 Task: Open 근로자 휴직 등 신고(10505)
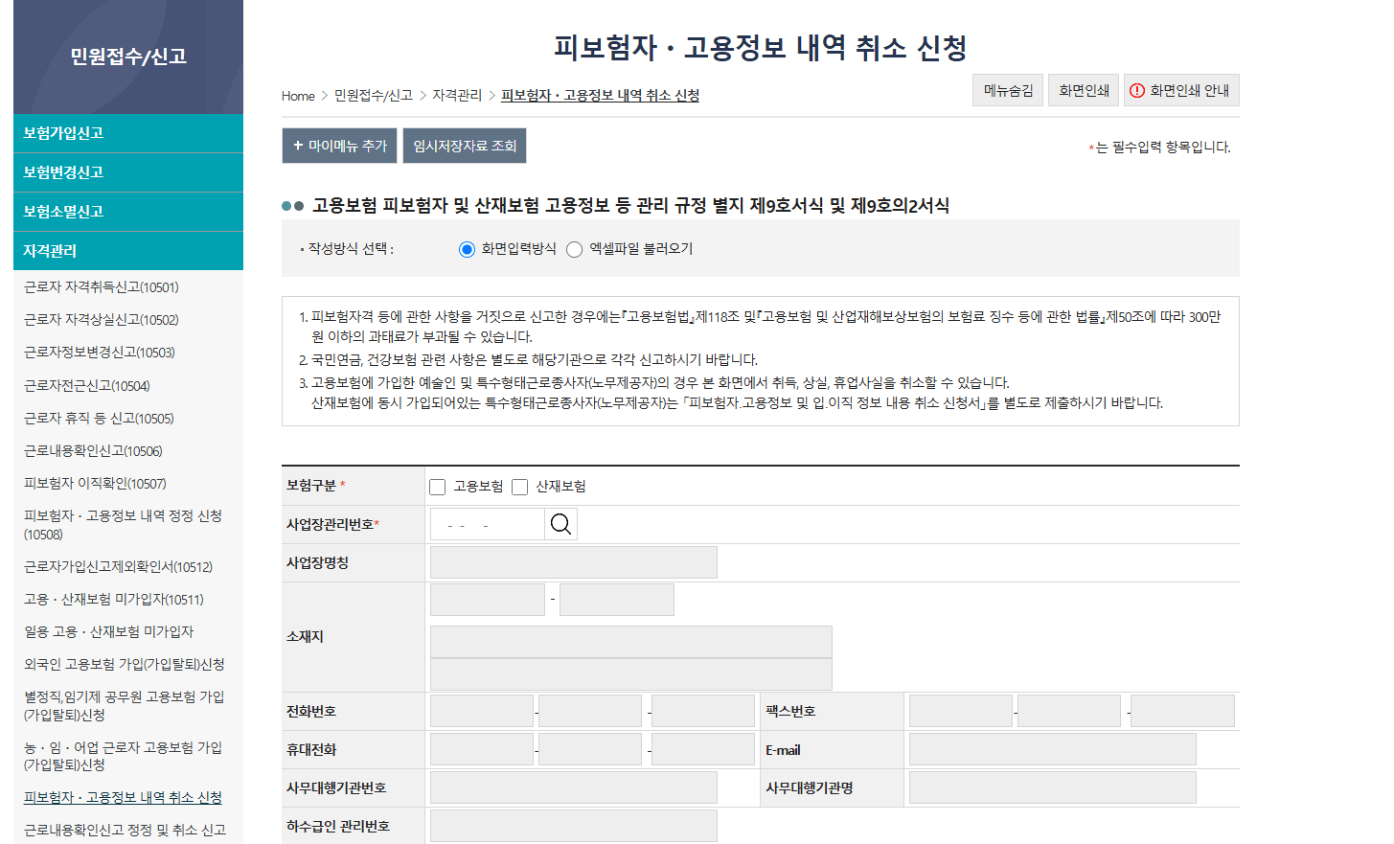click(x=99, y=419)
